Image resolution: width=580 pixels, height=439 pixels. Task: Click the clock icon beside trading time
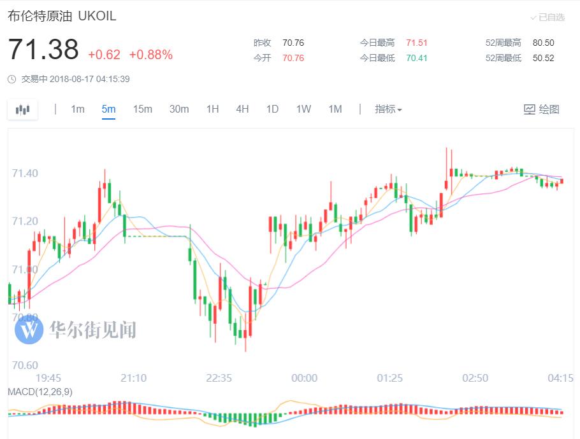12,80
